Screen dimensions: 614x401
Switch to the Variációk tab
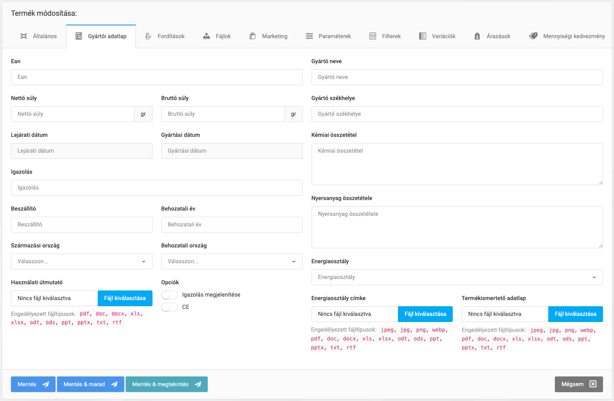[x=437, y=36]
